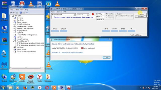Click Device Manager horizontal scrollbar thumb

coord(26,68)
